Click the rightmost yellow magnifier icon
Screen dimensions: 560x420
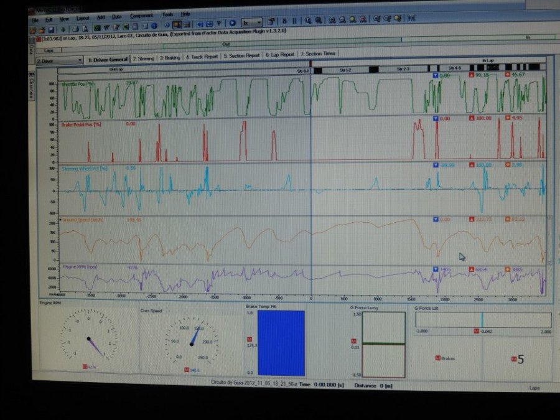coord(398,18)
